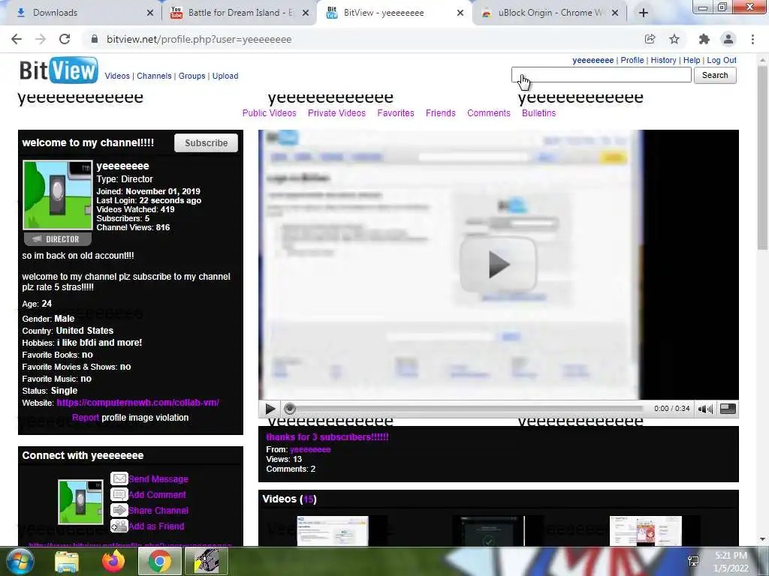Open the Chrome profile avatar
Image resolution: width=769 pixels, height=576 pixels.
[728, 39]
